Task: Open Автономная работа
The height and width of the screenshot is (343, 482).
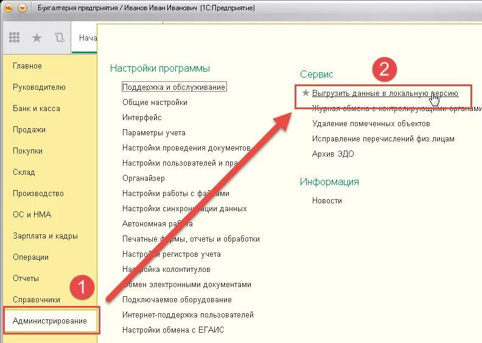Action: [158, 224]
